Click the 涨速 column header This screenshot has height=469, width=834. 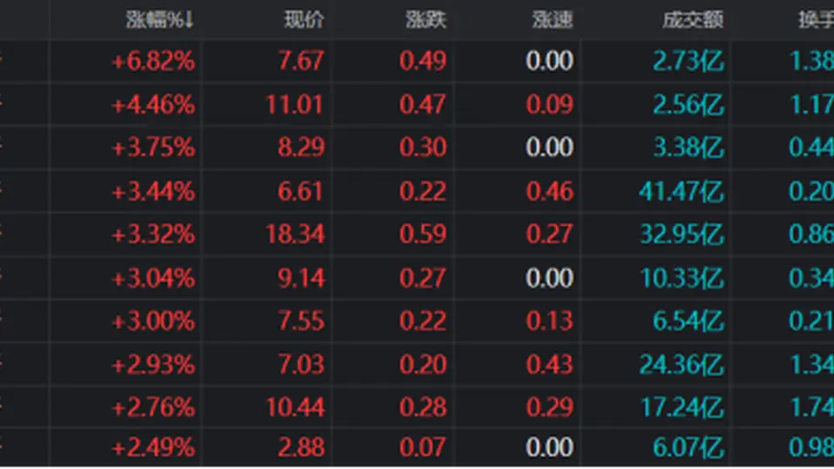pyautogui.click(x=553, y=20)
